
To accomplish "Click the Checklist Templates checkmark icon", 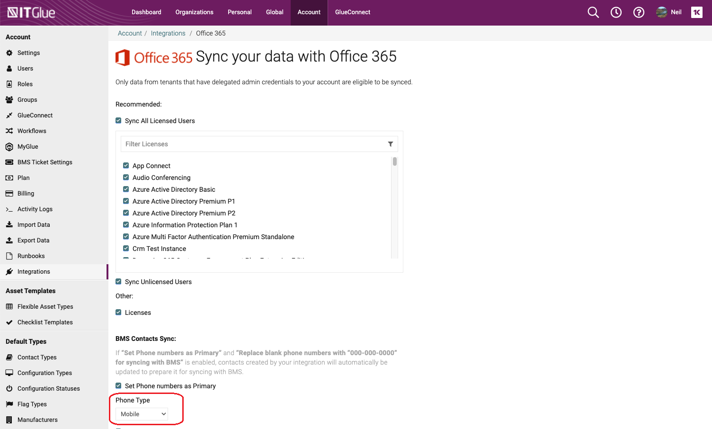I will click(9, 322).
